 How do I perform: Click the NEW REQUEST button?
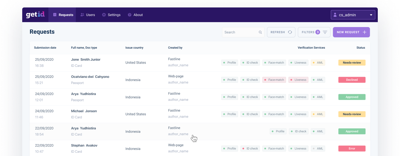[x=351, y=32]
